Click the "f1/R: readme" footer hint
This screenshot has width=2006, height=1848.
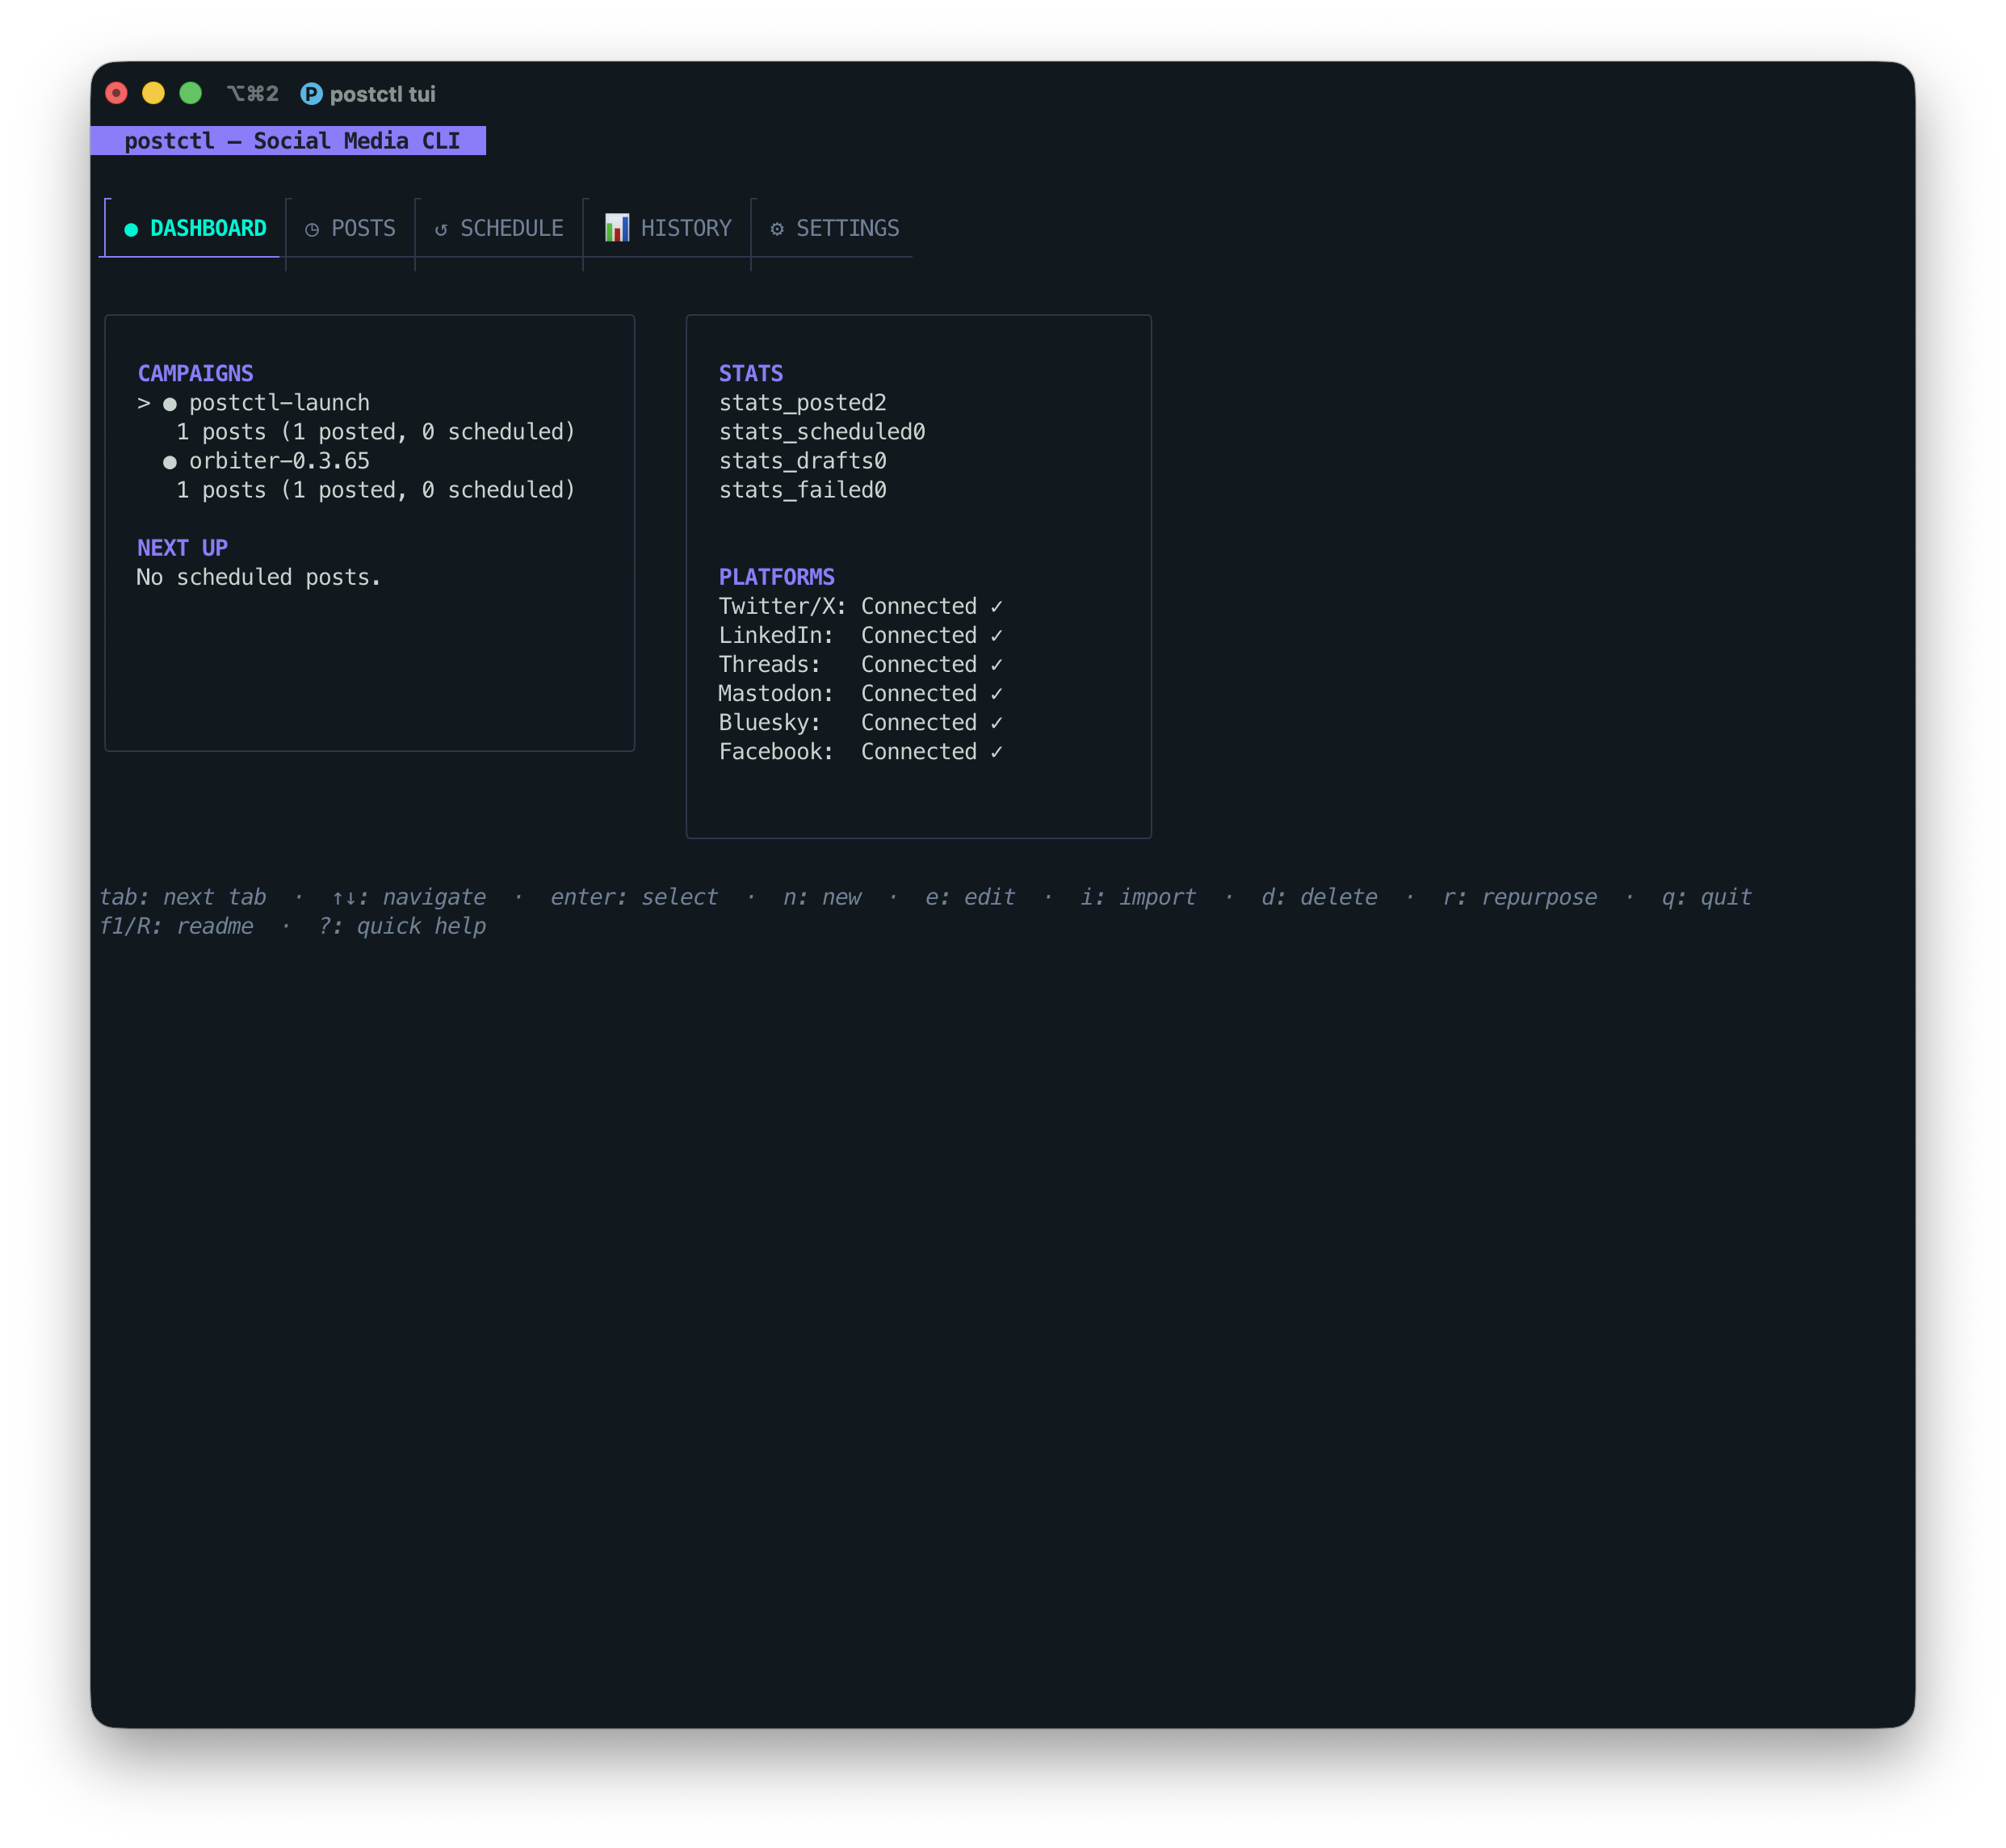[176, 926]
